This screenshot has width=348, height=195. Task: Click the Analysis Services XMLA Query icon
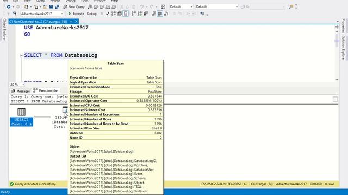(x=108, y=7)
